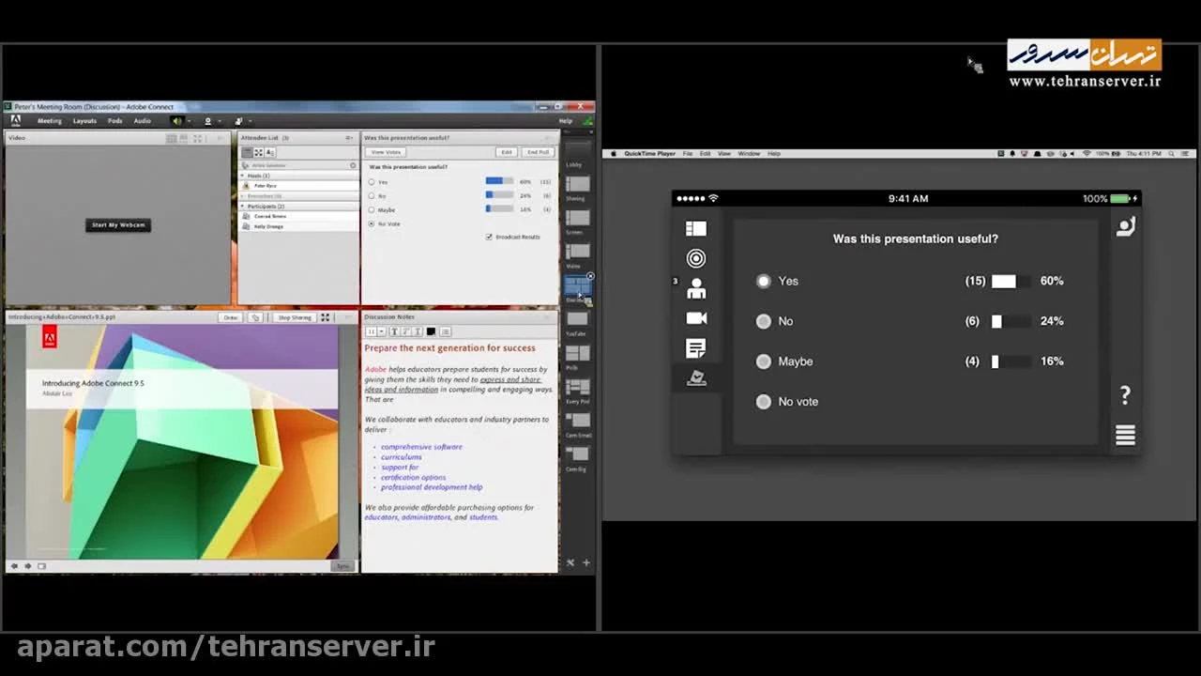Collapse the Hosts (1) group
The height and width of the screenshot is (676, 1201).
244,176
